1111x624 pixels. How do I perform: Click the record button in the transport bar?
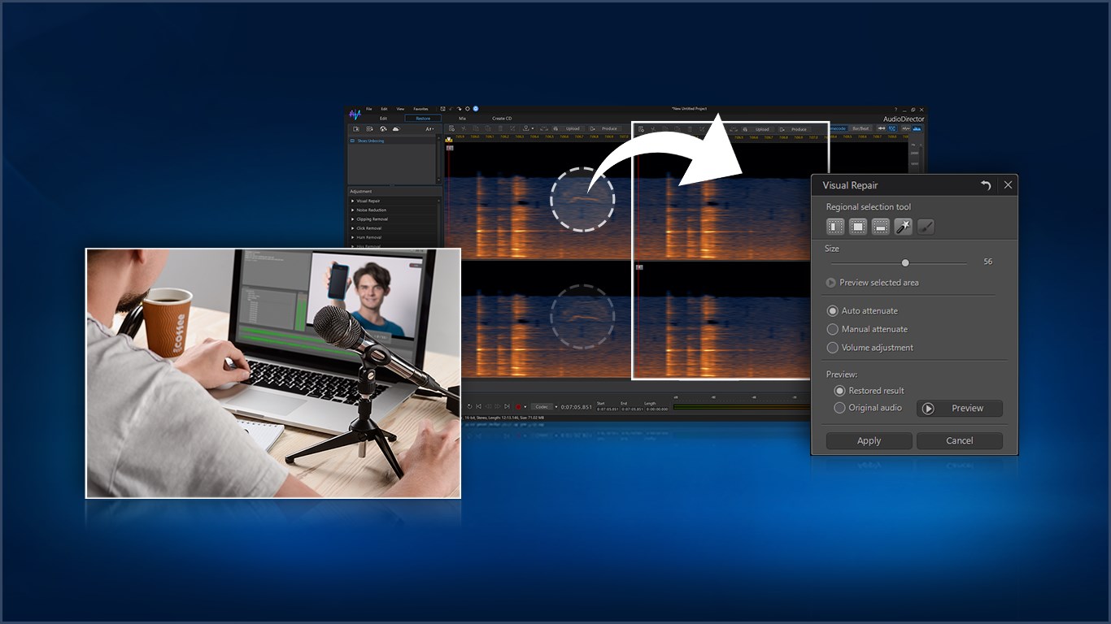518,406
